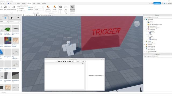Go to the previous keyframe in the Animation Editor
Screen dimensions: 172x96
(61, 61)
